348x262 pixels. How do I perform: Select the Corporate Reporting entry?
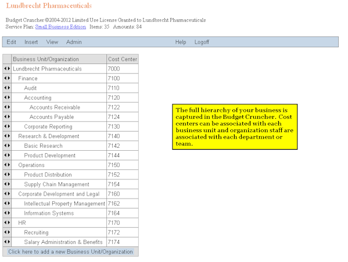[48, 126]
